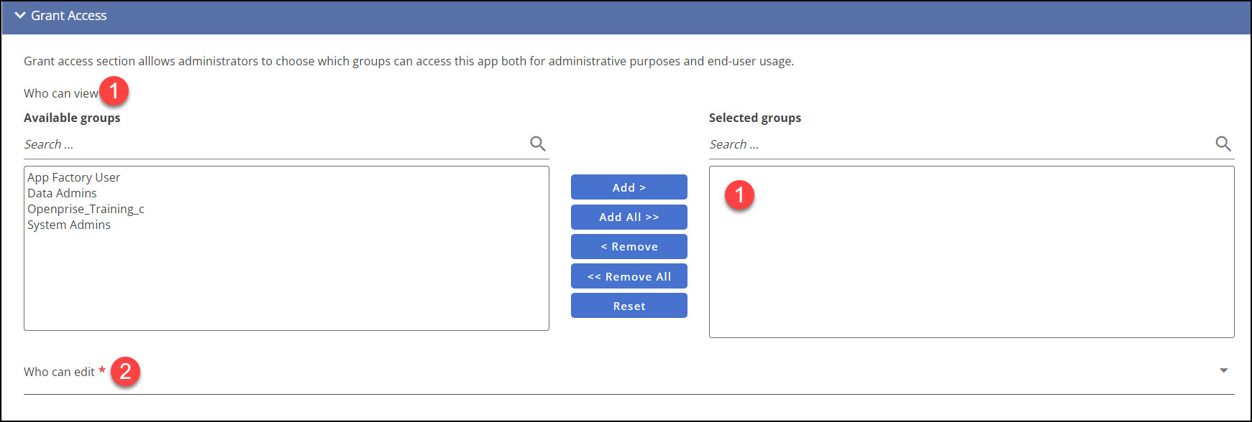The image size is (1252, 422).
Task: Click red badge 1 beside Who can view
Action: 114,91
